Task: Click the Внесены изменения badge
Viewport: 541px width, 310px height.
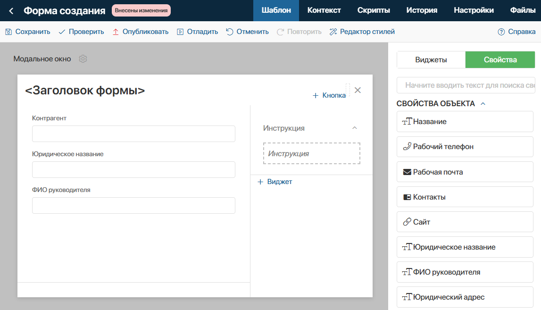Action: (x=141, y=10)
